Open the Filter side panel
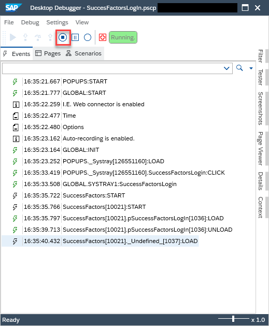269x326 pixels. (261, 56)
